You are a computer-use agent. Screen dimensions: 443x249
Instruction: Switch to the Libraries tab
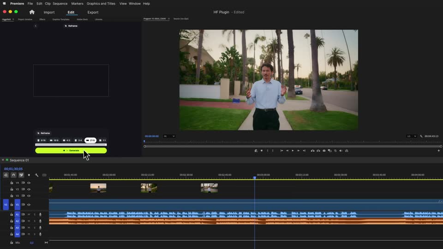tap(99, 19)
